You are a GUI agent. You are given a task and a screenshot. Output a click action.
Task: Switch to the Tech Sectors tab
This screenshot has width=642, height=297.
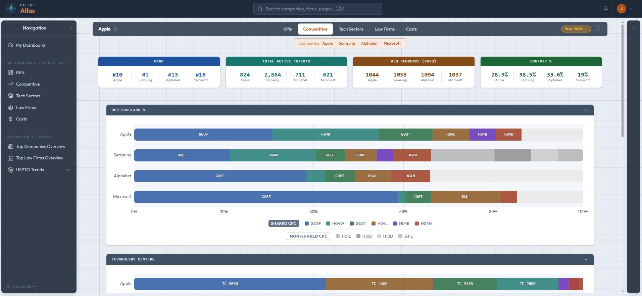tap(351, 29)
